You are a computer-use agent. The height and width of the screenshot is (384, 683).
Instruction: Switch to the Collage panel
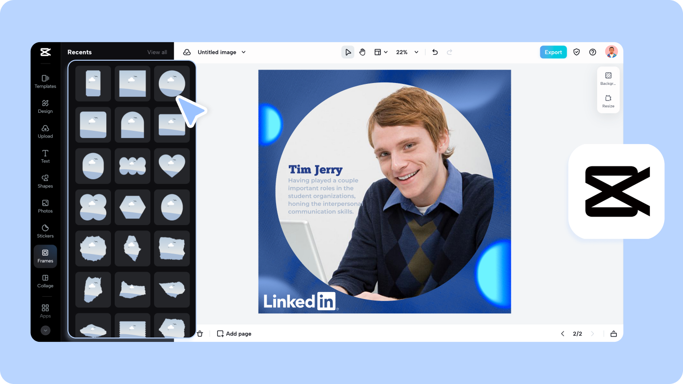pyautogui.click(x=45, y=282)
